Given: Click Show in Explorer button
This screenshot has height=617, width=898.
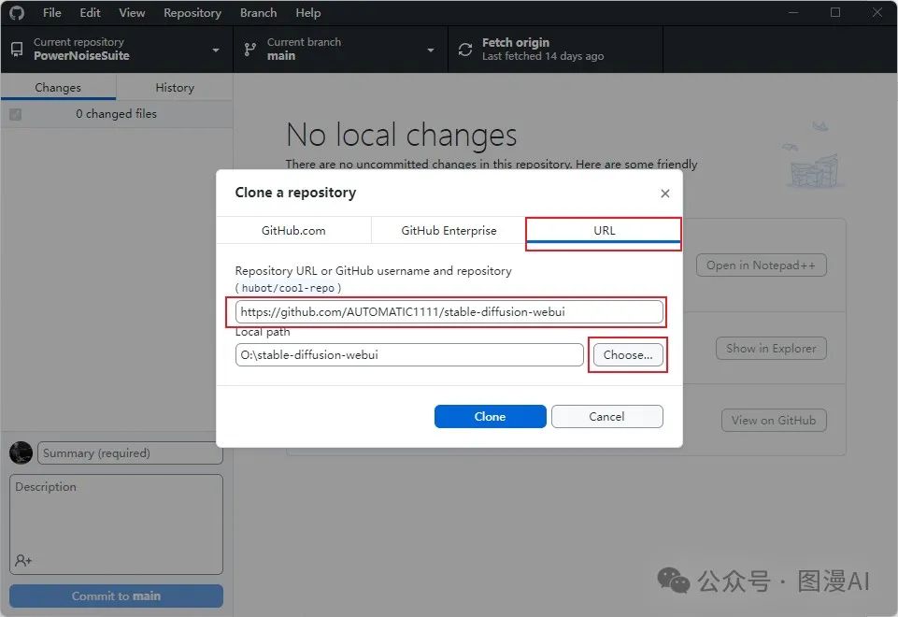Looking at the screenshot, I should click(771, 349).
